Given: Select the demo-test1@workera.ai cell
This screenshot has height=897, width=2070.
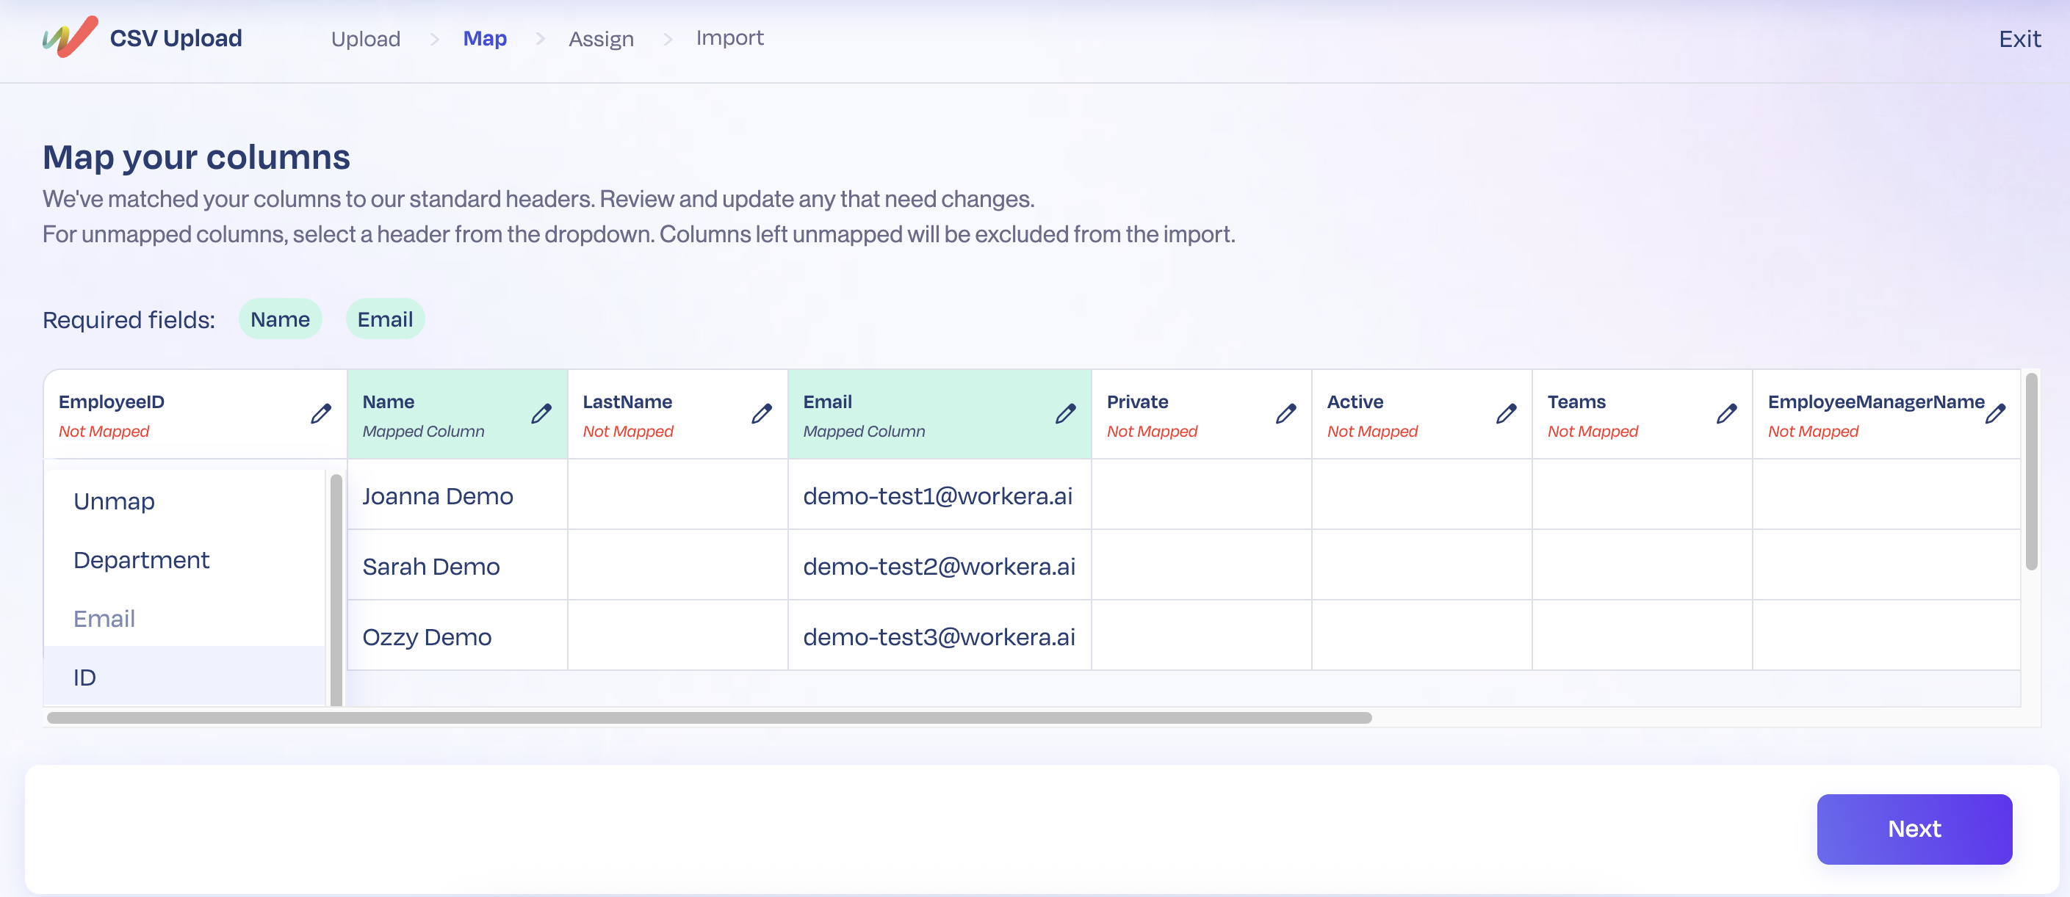Looking at the screenshot, I should pyautogui.click(x=939, y=495).
